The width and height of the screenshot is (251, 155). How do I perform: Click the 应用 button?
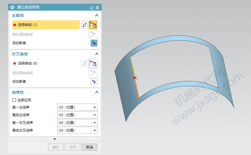coord(73,147)
